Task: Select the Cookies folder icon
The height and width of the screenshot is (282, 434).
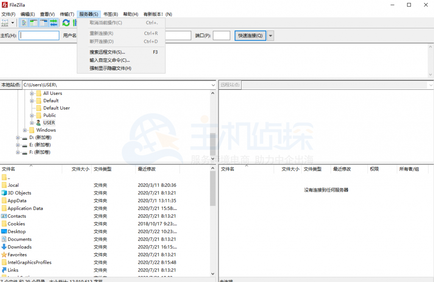Action: pyautogui.click(x=4, y=224)
